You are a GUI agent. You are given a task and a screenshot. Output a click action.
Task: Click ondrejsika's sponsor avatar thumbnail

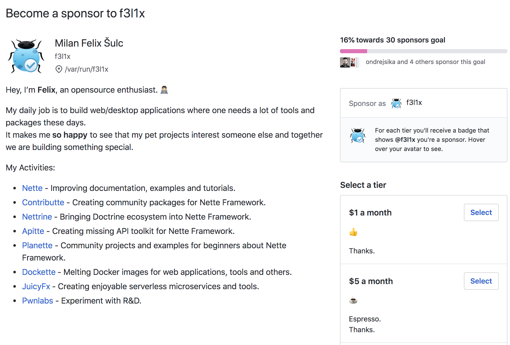click(345, 62)
